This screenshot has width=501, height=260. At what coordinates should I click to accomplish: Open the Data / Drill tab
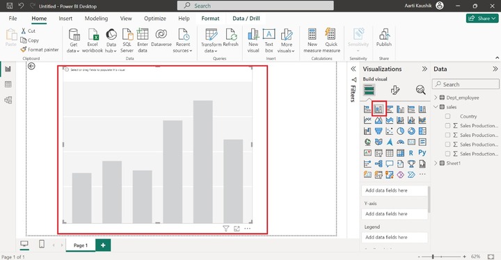[246, 19]
